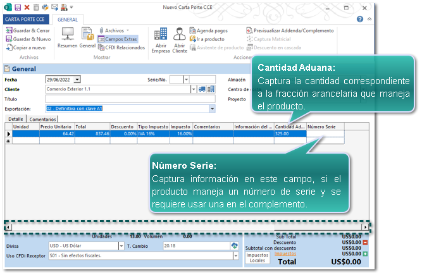
Task: Click the update exchange rate icon
Action: (x=235, y=246)
